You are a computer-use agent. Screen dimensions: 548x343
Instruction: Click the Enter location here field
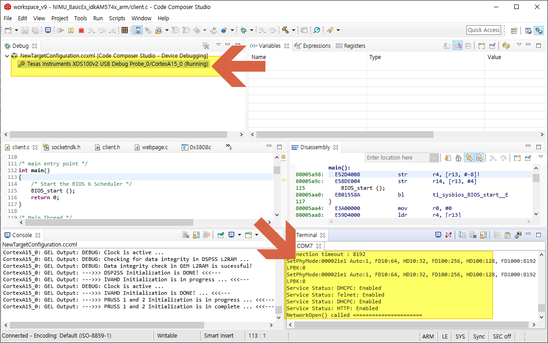click(397, 158)
